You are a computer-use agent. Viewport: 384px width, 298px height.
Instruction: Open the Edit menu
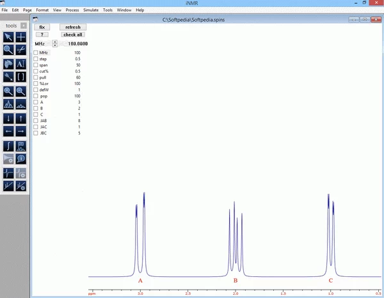pos(15,10)
